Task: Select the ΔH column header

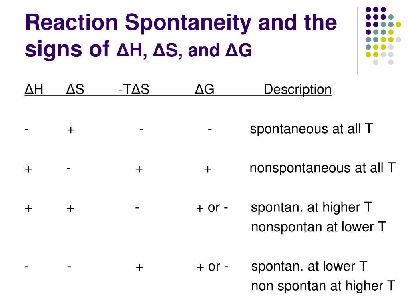Action: point(34,89)
